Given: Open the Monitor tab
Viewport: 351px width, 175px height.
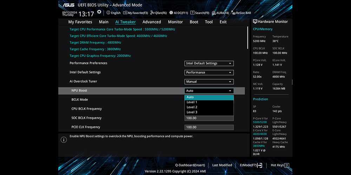Looking at the screenshot, I should tap(175, 22).
